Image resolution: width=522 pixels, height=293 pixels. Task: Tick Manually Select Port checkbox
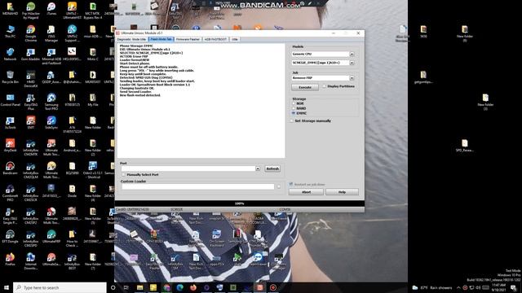(123, 174)
